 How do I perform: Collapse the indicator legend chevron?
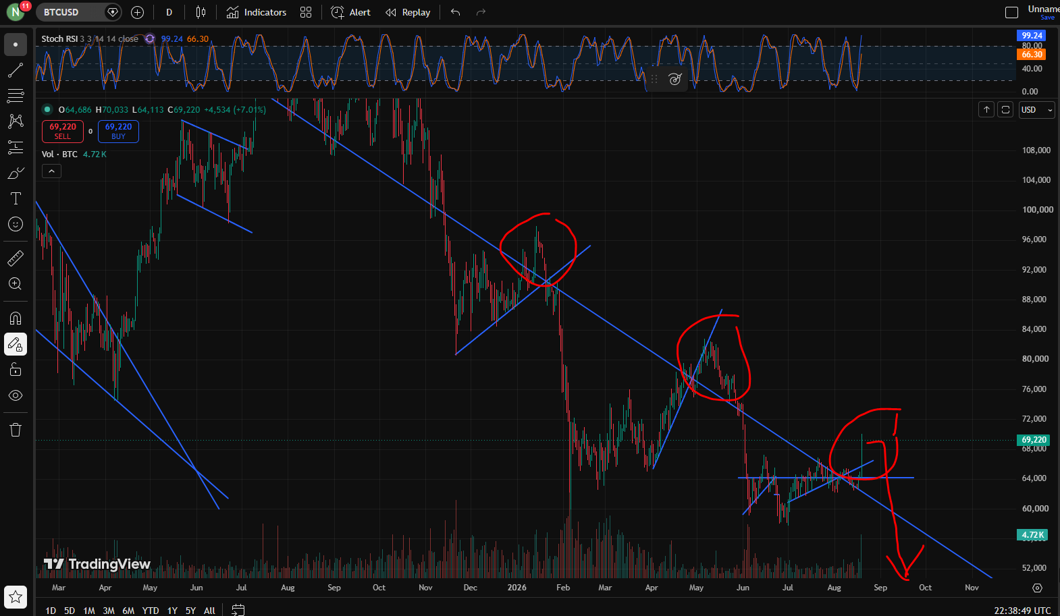click(x=51, y=171)
